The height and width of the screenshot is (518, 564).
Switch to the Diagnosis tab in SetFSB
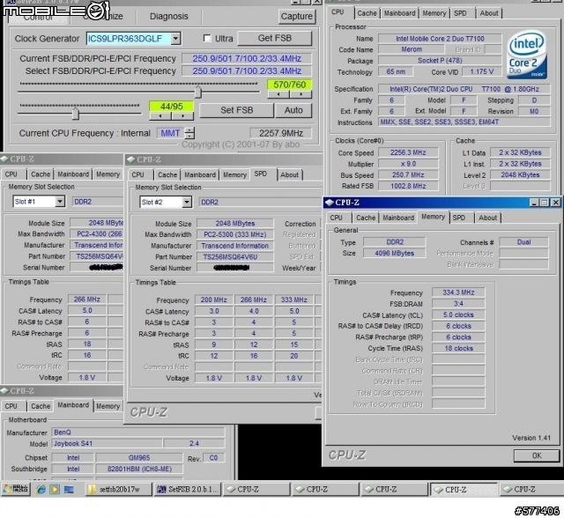(169, 17)
